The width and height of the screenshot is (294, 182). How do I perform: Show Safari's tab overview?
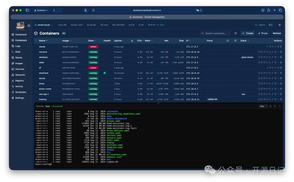click(280, 10)
